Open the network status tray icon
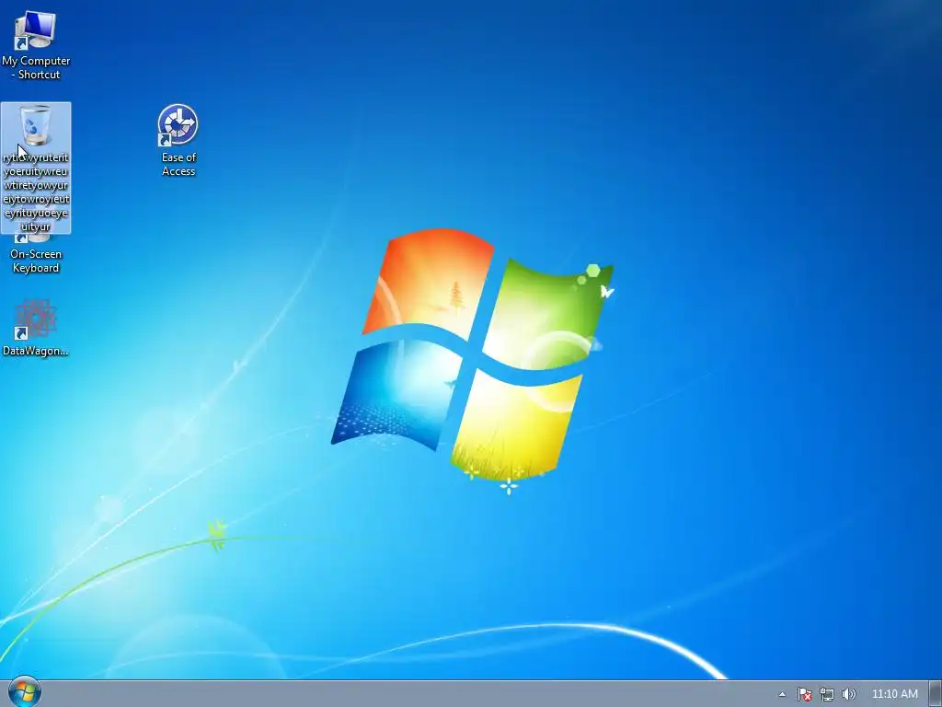The height and width of the screenshot is (707, 942). tap(827, 694)
